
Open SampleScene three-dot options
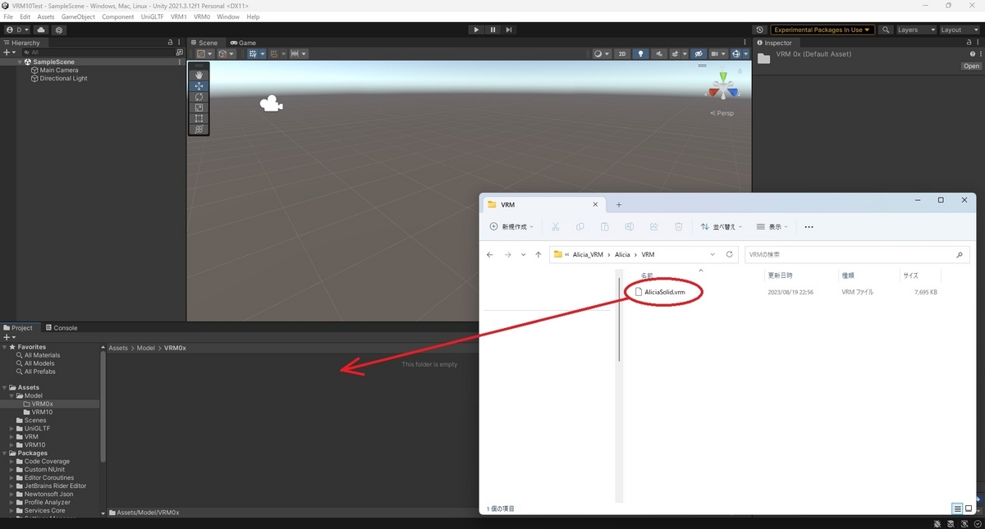180,62
